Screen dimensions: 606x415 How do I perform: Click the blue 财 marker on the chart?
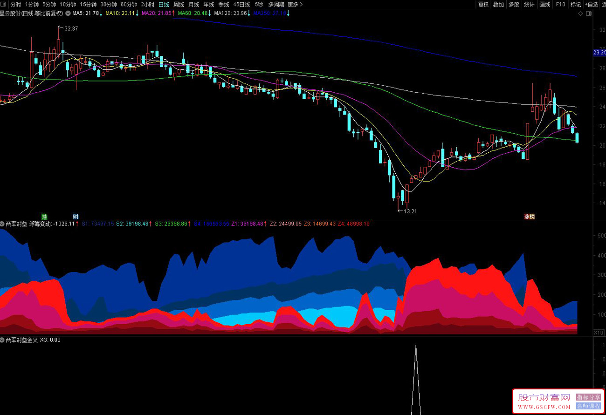[76, 217]
